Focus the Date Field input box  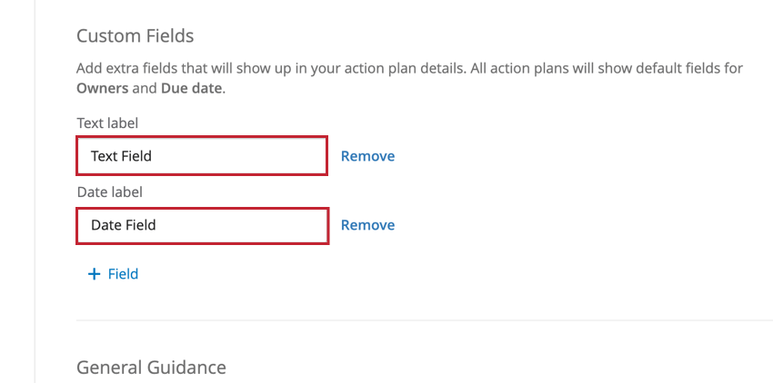201,226
